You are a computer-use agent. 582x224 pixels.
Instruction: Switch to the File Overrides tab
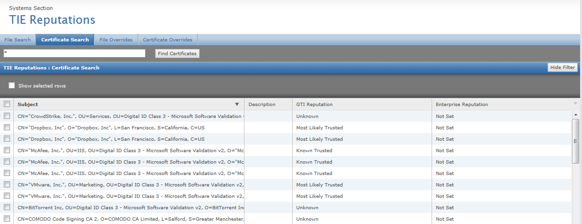pos(116,39)
